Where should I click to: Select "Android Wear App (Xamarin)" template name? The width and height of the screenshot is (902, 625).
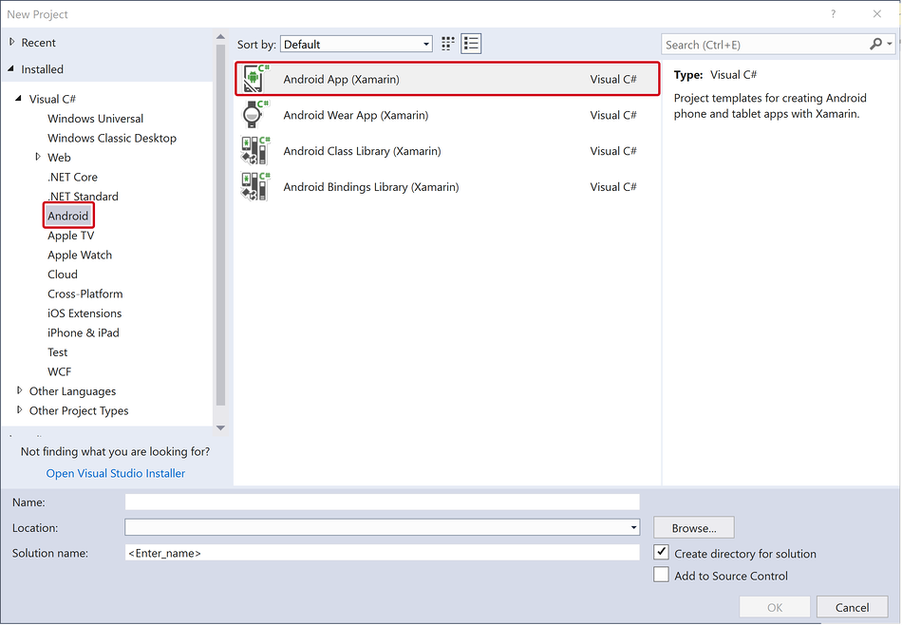click(x=355, y=115)
